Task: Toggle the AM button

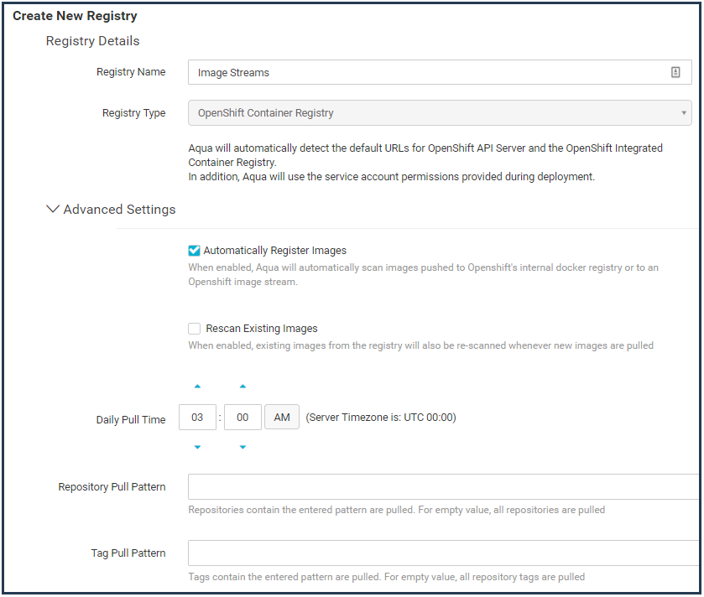Action: point(281,417)
